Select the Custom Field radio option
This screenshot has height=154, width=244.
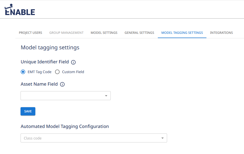pos(57,72)
